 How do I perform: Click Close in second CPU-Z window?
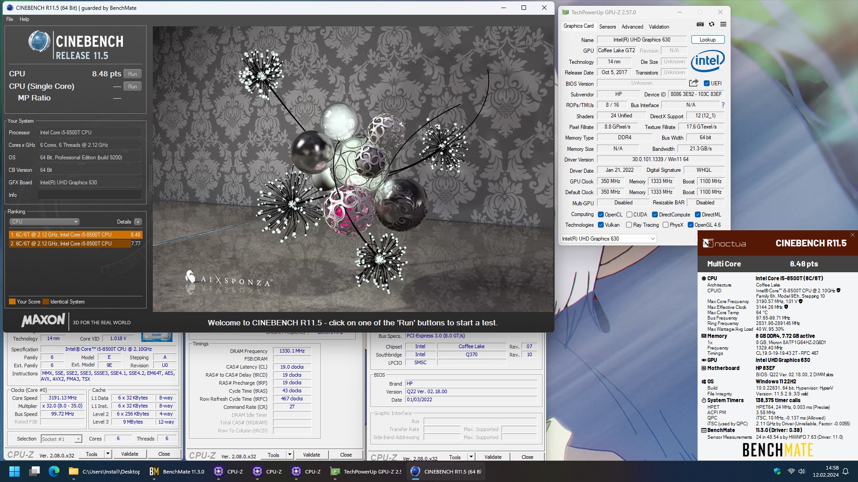[x=346, y=455]
